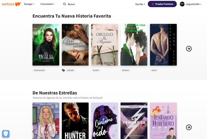Click the blue shield icon
The width and height of the screenshot is (207, 139).
coord(6,134)
